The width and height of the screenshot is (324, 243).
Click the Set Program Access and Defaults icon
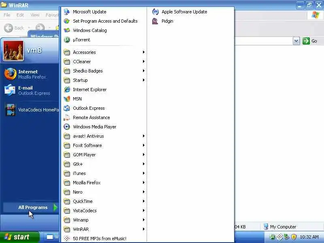(x=67, y=21)
